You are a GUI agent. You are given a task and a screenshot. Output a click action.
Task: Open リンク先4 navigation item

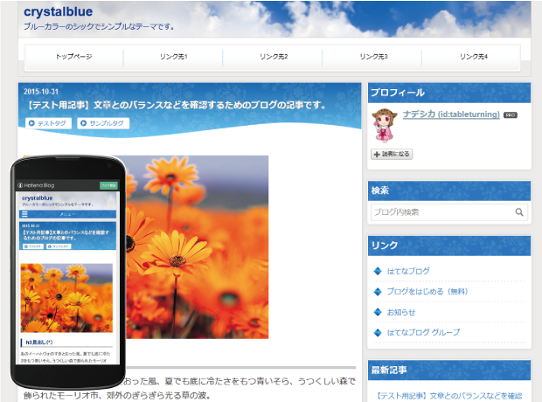tap(474, 56)
